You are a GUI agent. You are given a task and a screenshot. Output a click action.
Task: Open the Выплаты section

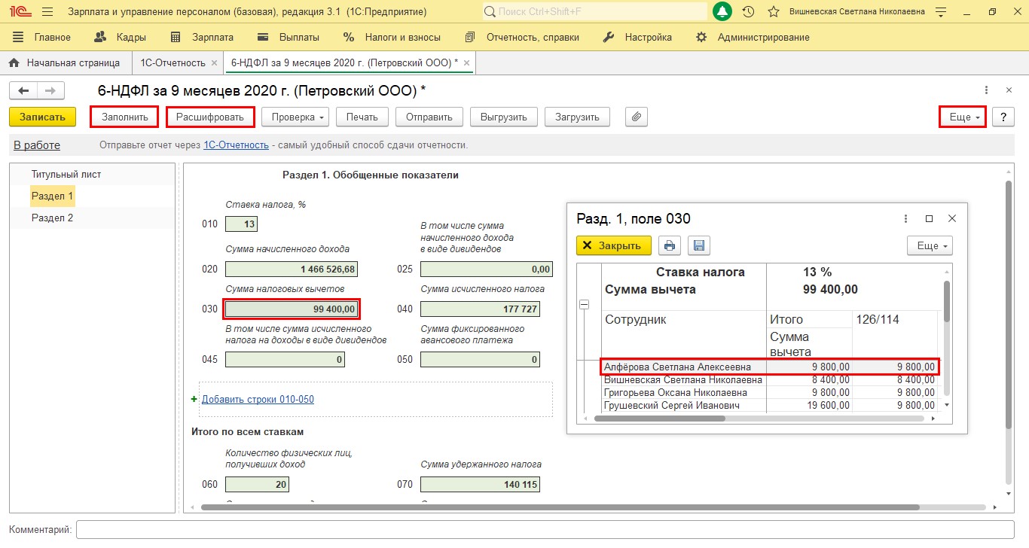click(288, 37)
